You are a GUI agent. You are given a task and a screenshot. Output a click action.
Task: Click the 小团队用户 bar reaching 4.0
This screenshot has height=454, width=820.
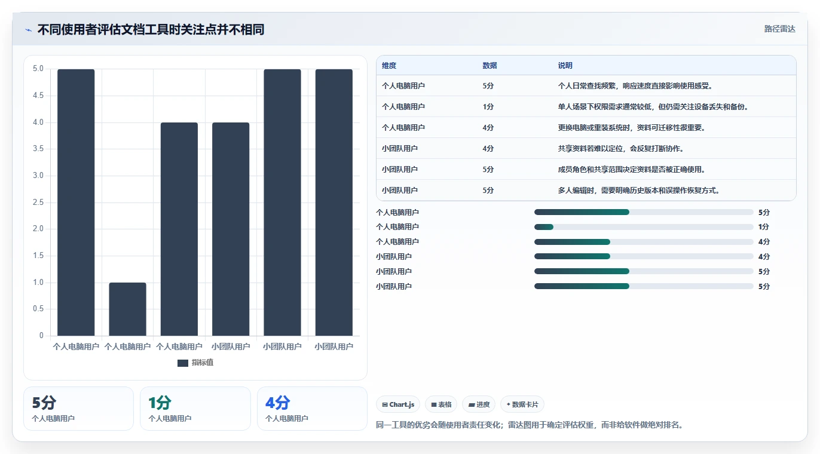pos(231,229)
